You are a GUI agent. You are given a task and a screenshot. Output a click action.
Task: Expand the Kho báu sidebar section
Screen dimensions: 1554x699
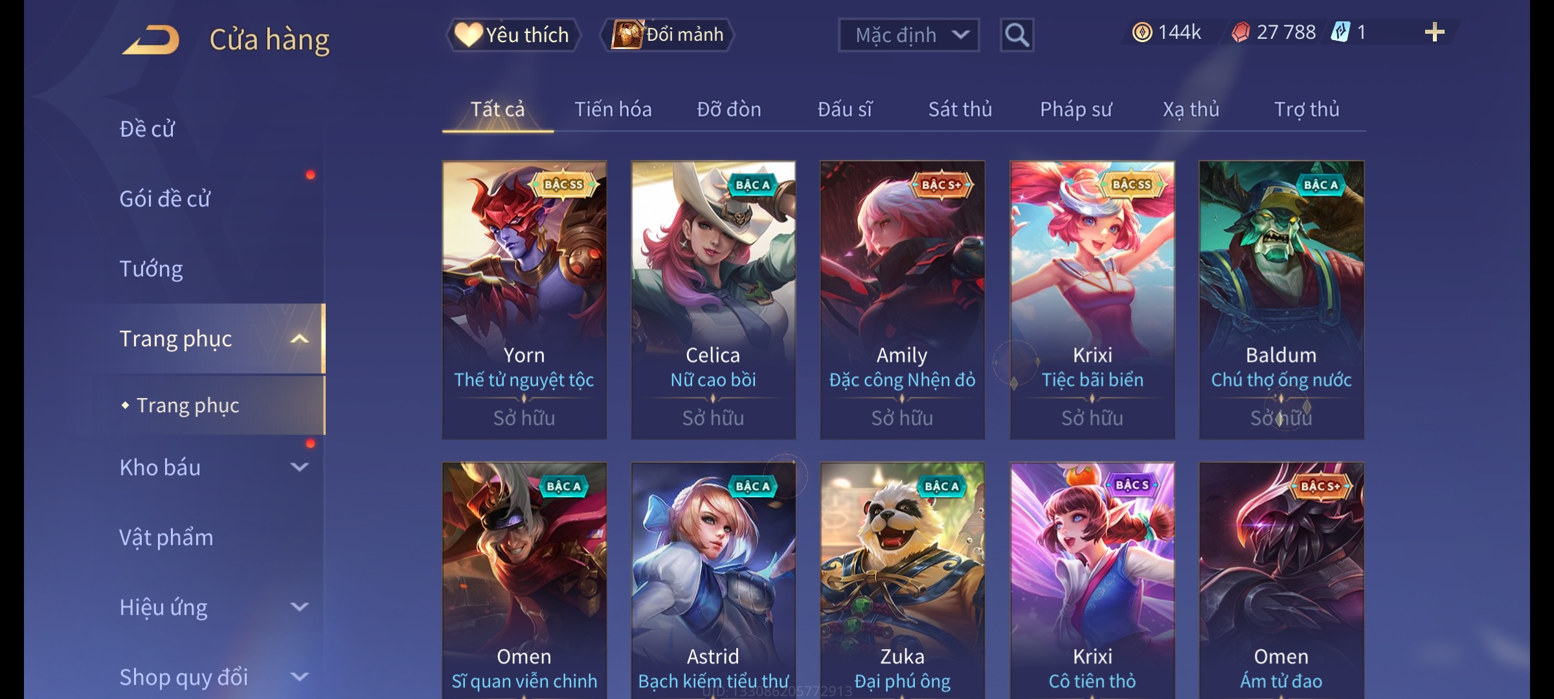299,467
